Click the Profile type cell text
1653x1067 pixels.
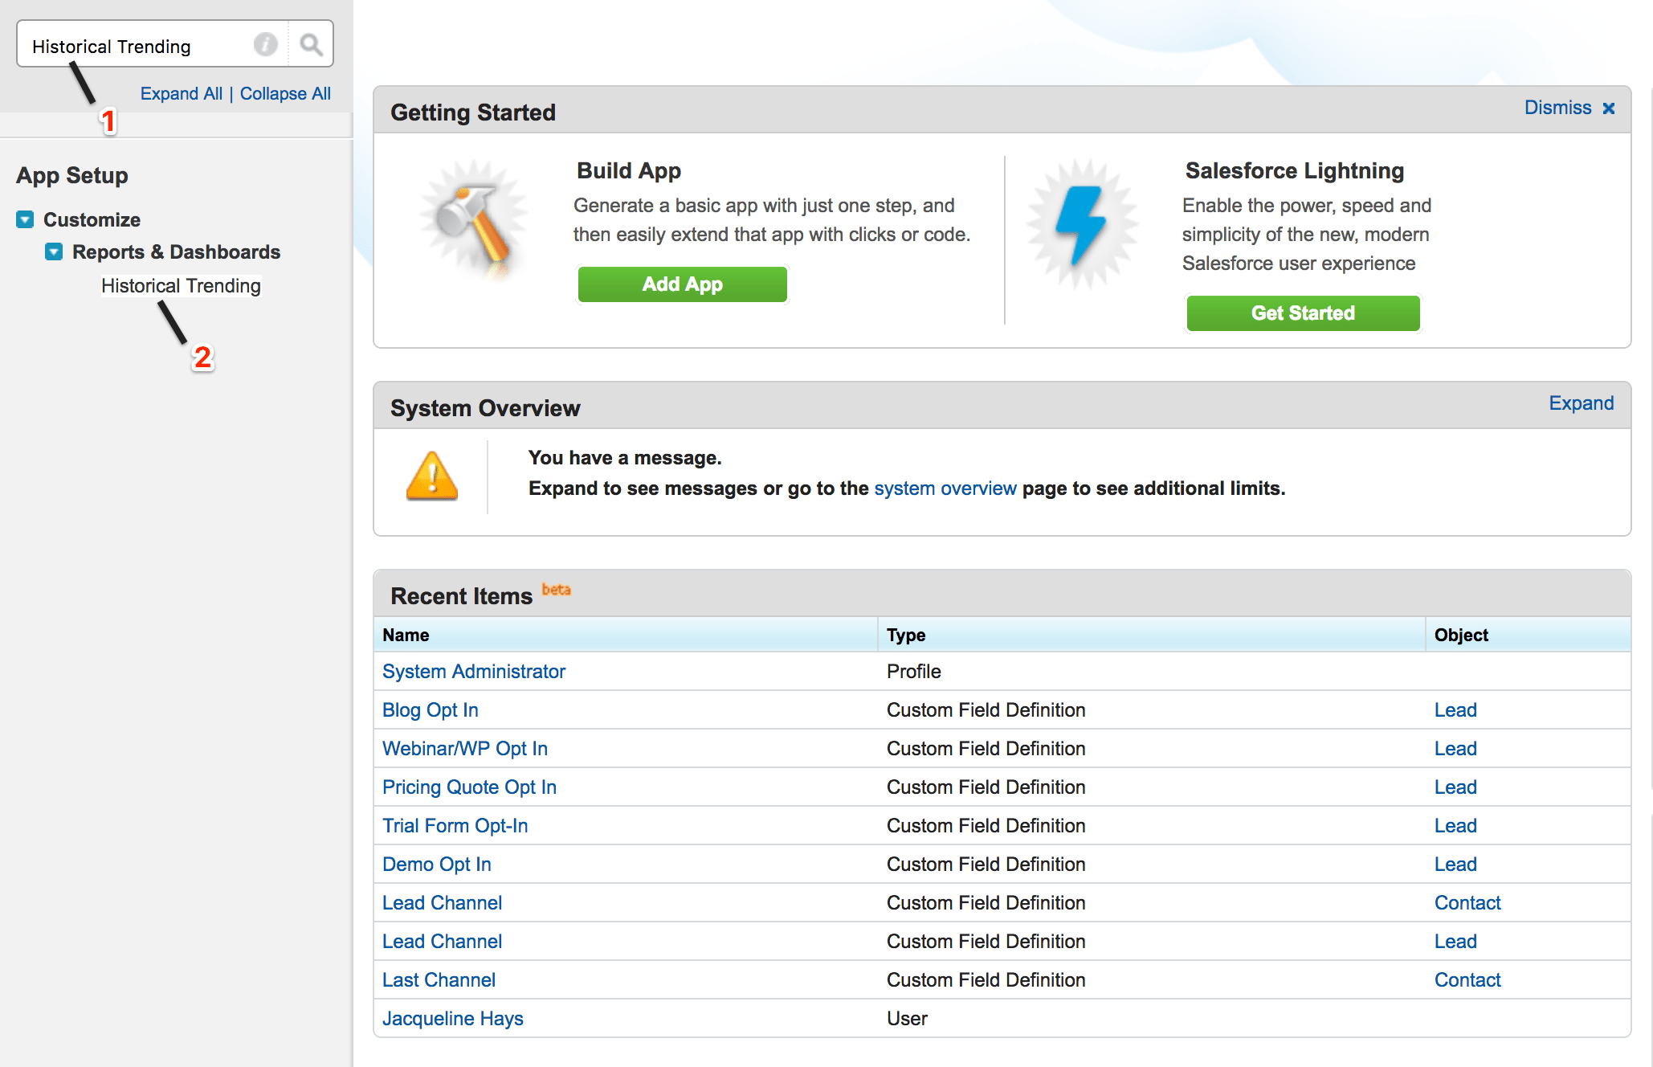[913, 671]
